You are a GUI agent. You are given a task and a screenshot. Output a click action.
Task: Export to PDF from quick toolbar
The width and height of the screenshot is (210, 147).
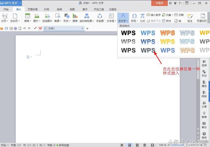pos(11,28)
